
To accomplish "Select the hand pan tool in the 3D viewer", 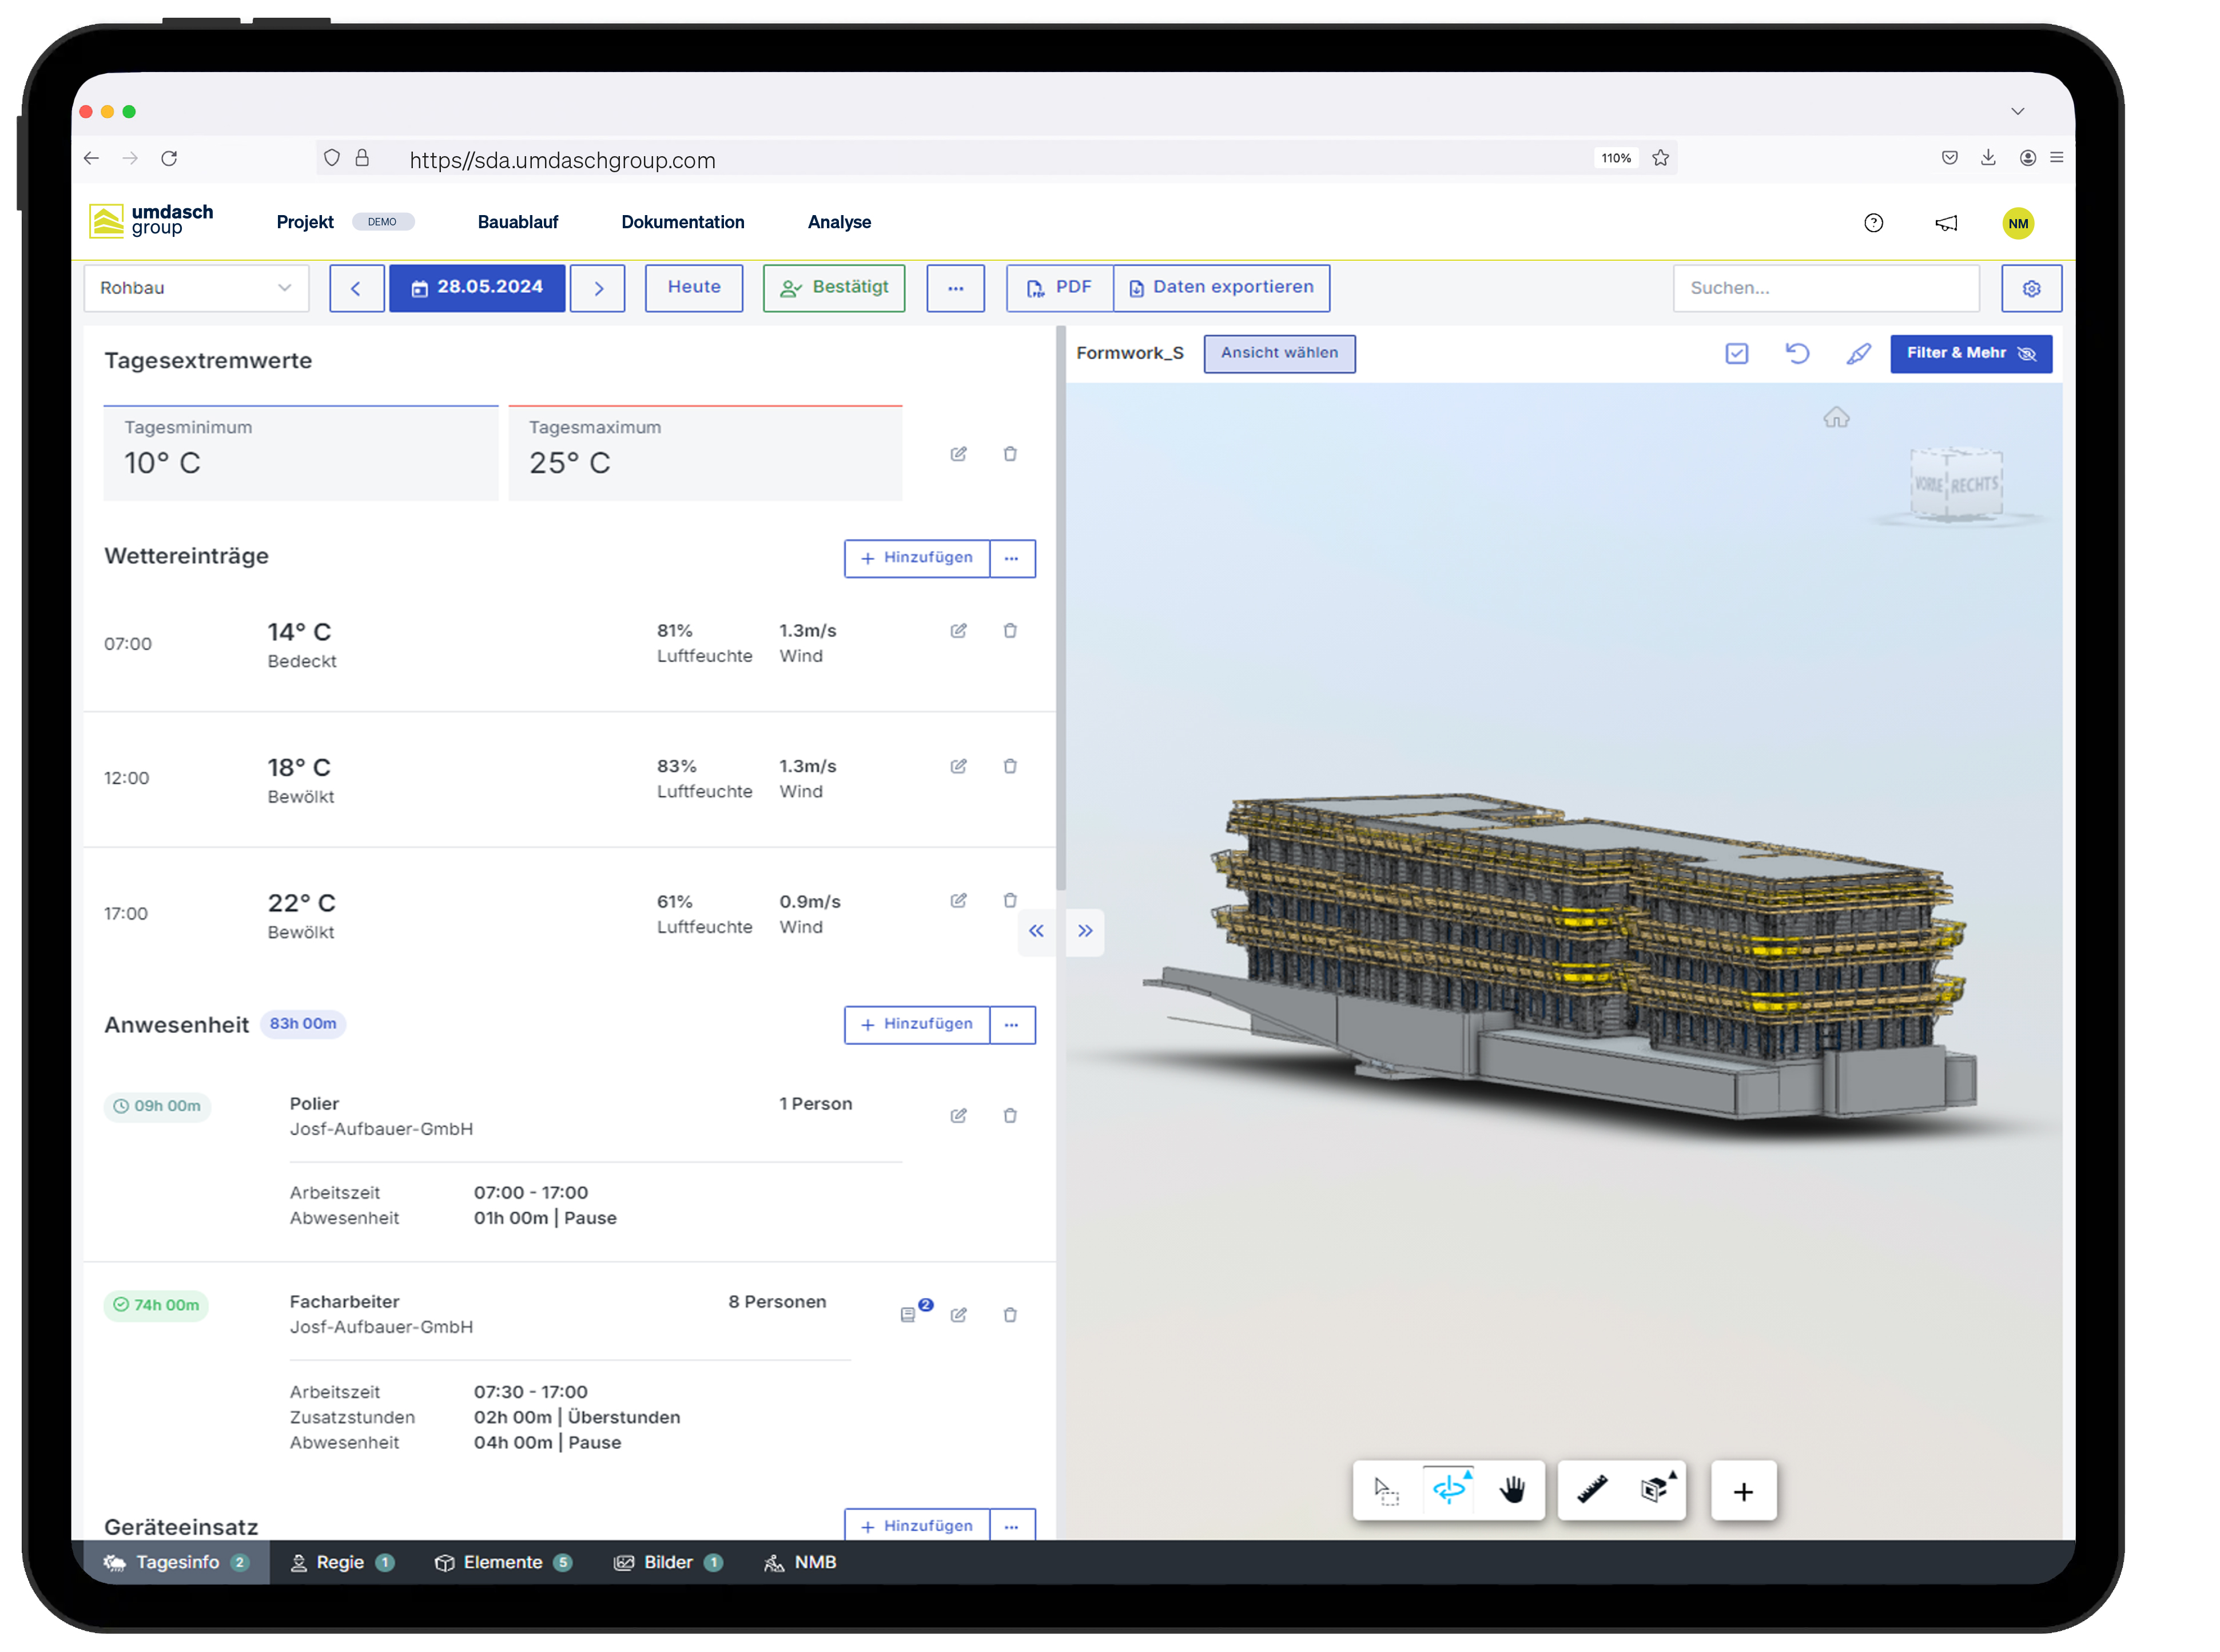I will click(1513, 1490).
